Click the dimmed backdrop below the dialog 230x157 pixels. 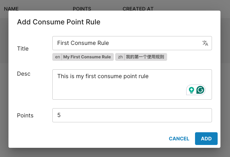115,153
